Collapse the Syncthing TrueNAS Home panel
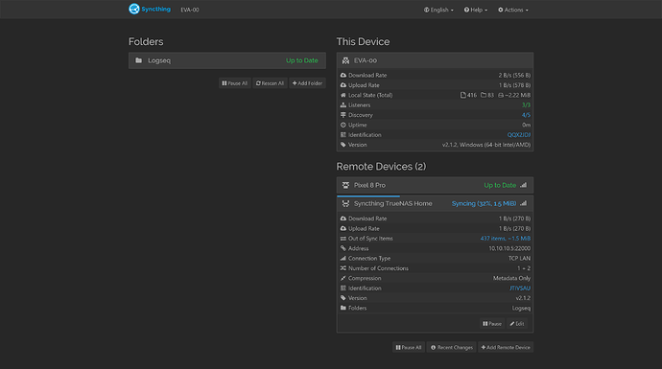The image size is (662, 369). tap(435, 204)
